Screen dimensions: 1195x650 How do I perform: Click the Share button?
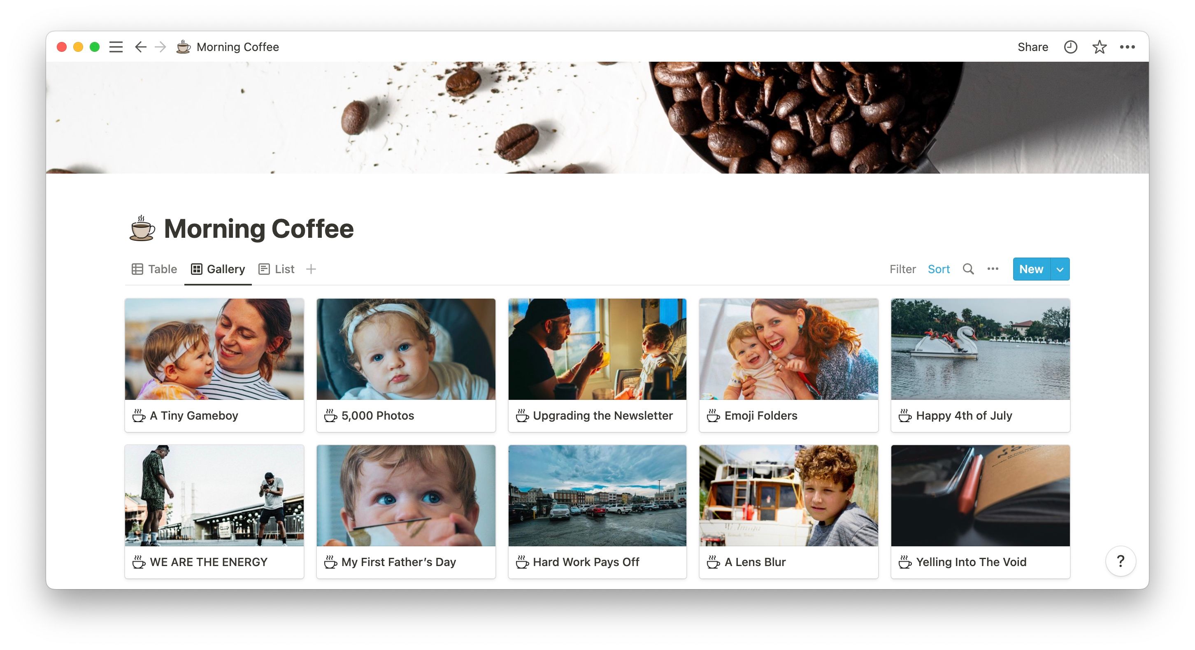1032,47
